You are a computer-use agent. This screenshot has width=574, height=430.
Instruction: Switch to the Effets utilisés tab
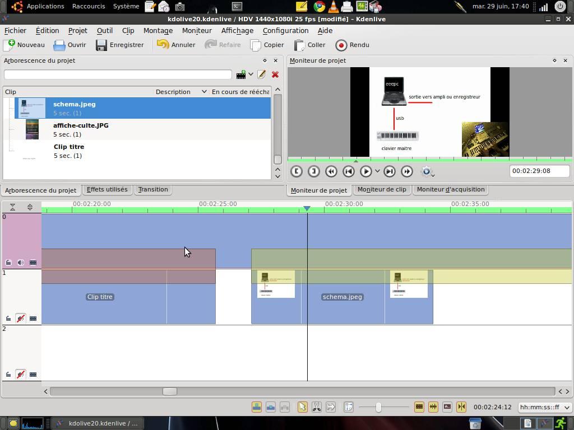pyautogui.click(x=107, y=189)
